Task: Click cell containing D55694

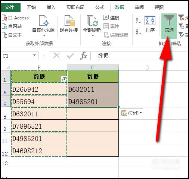Action: click(39, 101)
